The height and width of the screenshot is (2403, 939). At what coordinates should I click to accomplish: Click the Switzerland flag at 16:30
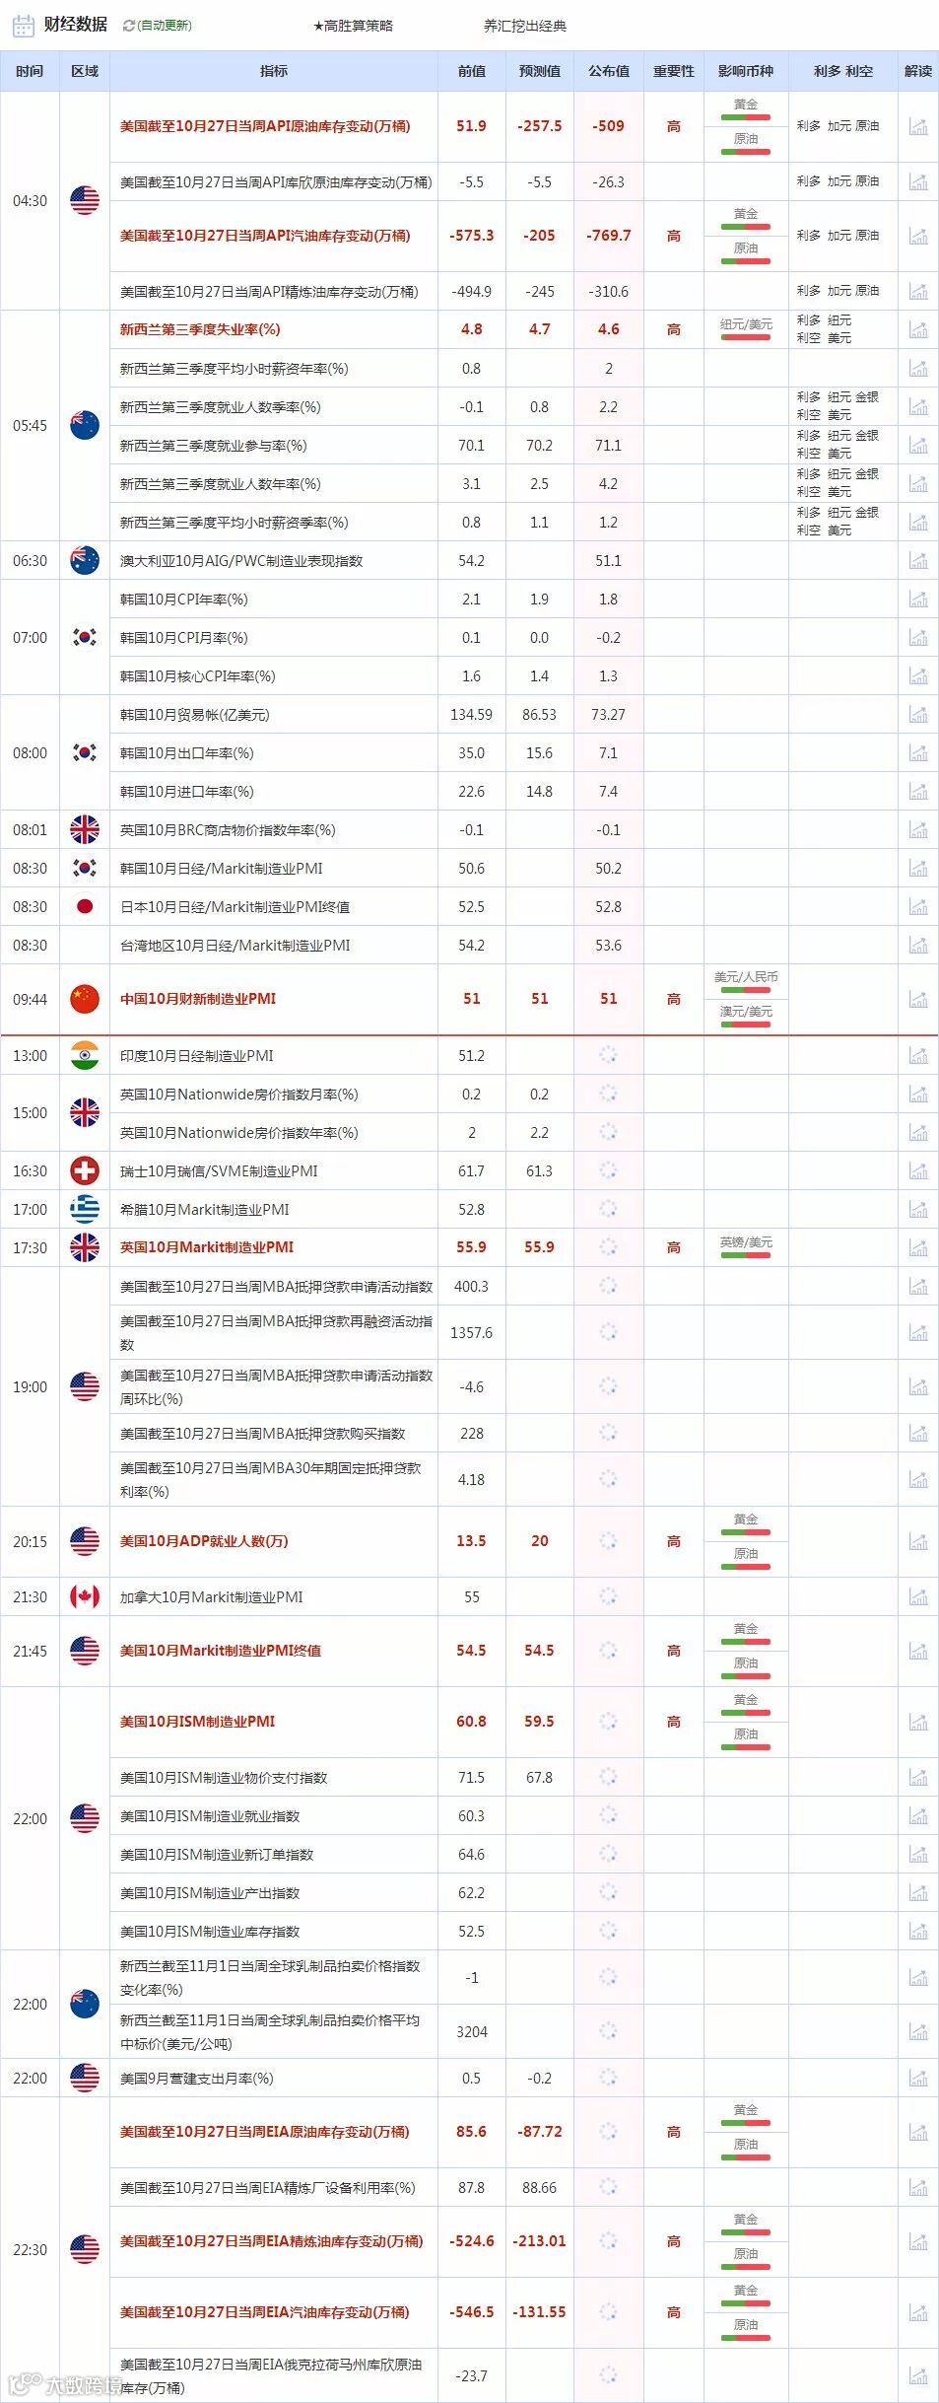click(85, 1170)
